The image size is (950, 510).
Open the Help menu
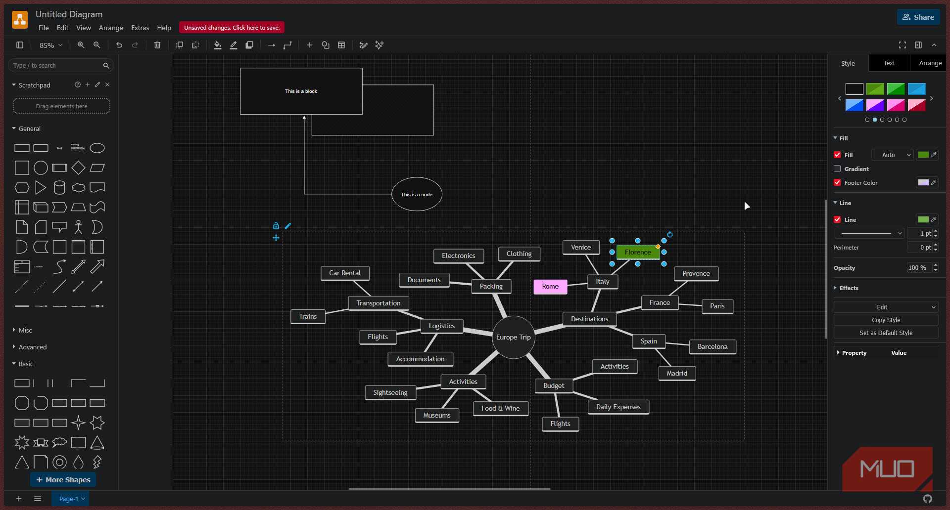pyautogui.click(x=164, y=28)
